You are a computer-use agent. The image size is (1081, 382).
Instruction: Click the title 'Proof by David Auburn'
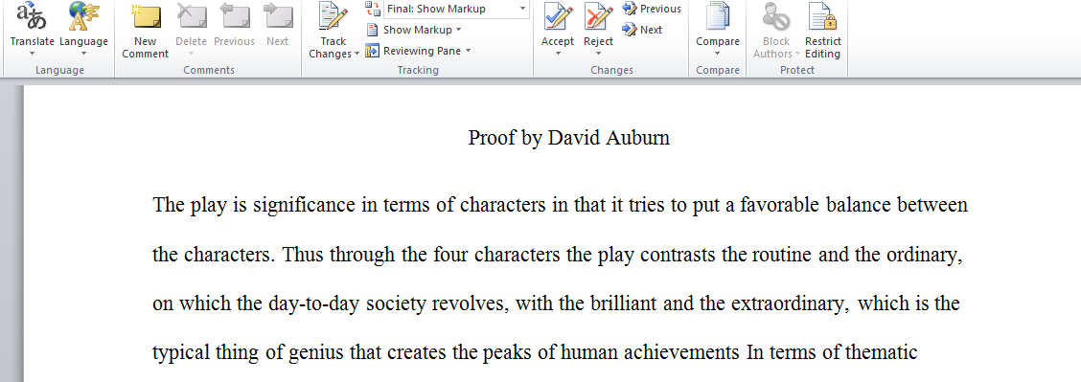click(568, 138)
